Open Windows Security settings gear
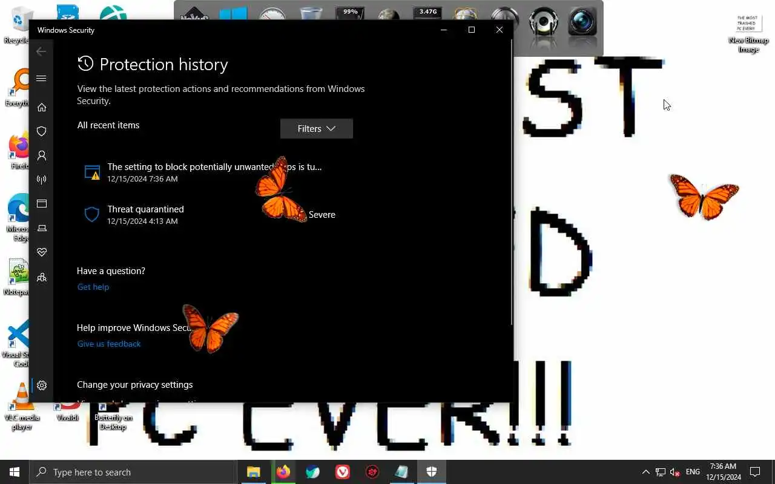The image size is (775, 484). pos(42,385)
